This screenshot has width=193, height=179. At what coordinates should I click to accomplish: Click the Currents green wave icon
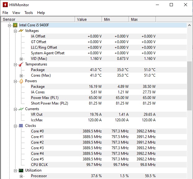[x=21, y=109]
